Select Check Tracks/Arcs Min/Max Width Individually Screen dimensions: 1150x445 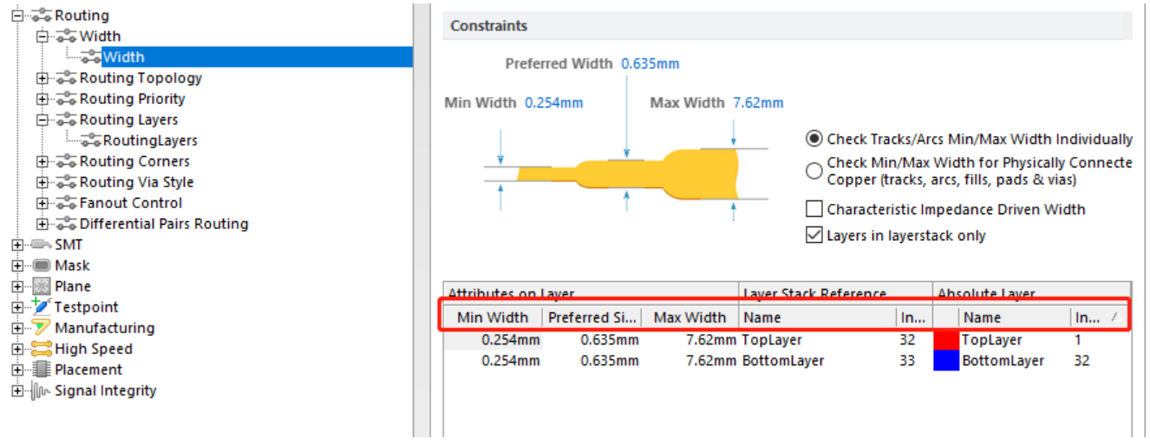(814, 139)
